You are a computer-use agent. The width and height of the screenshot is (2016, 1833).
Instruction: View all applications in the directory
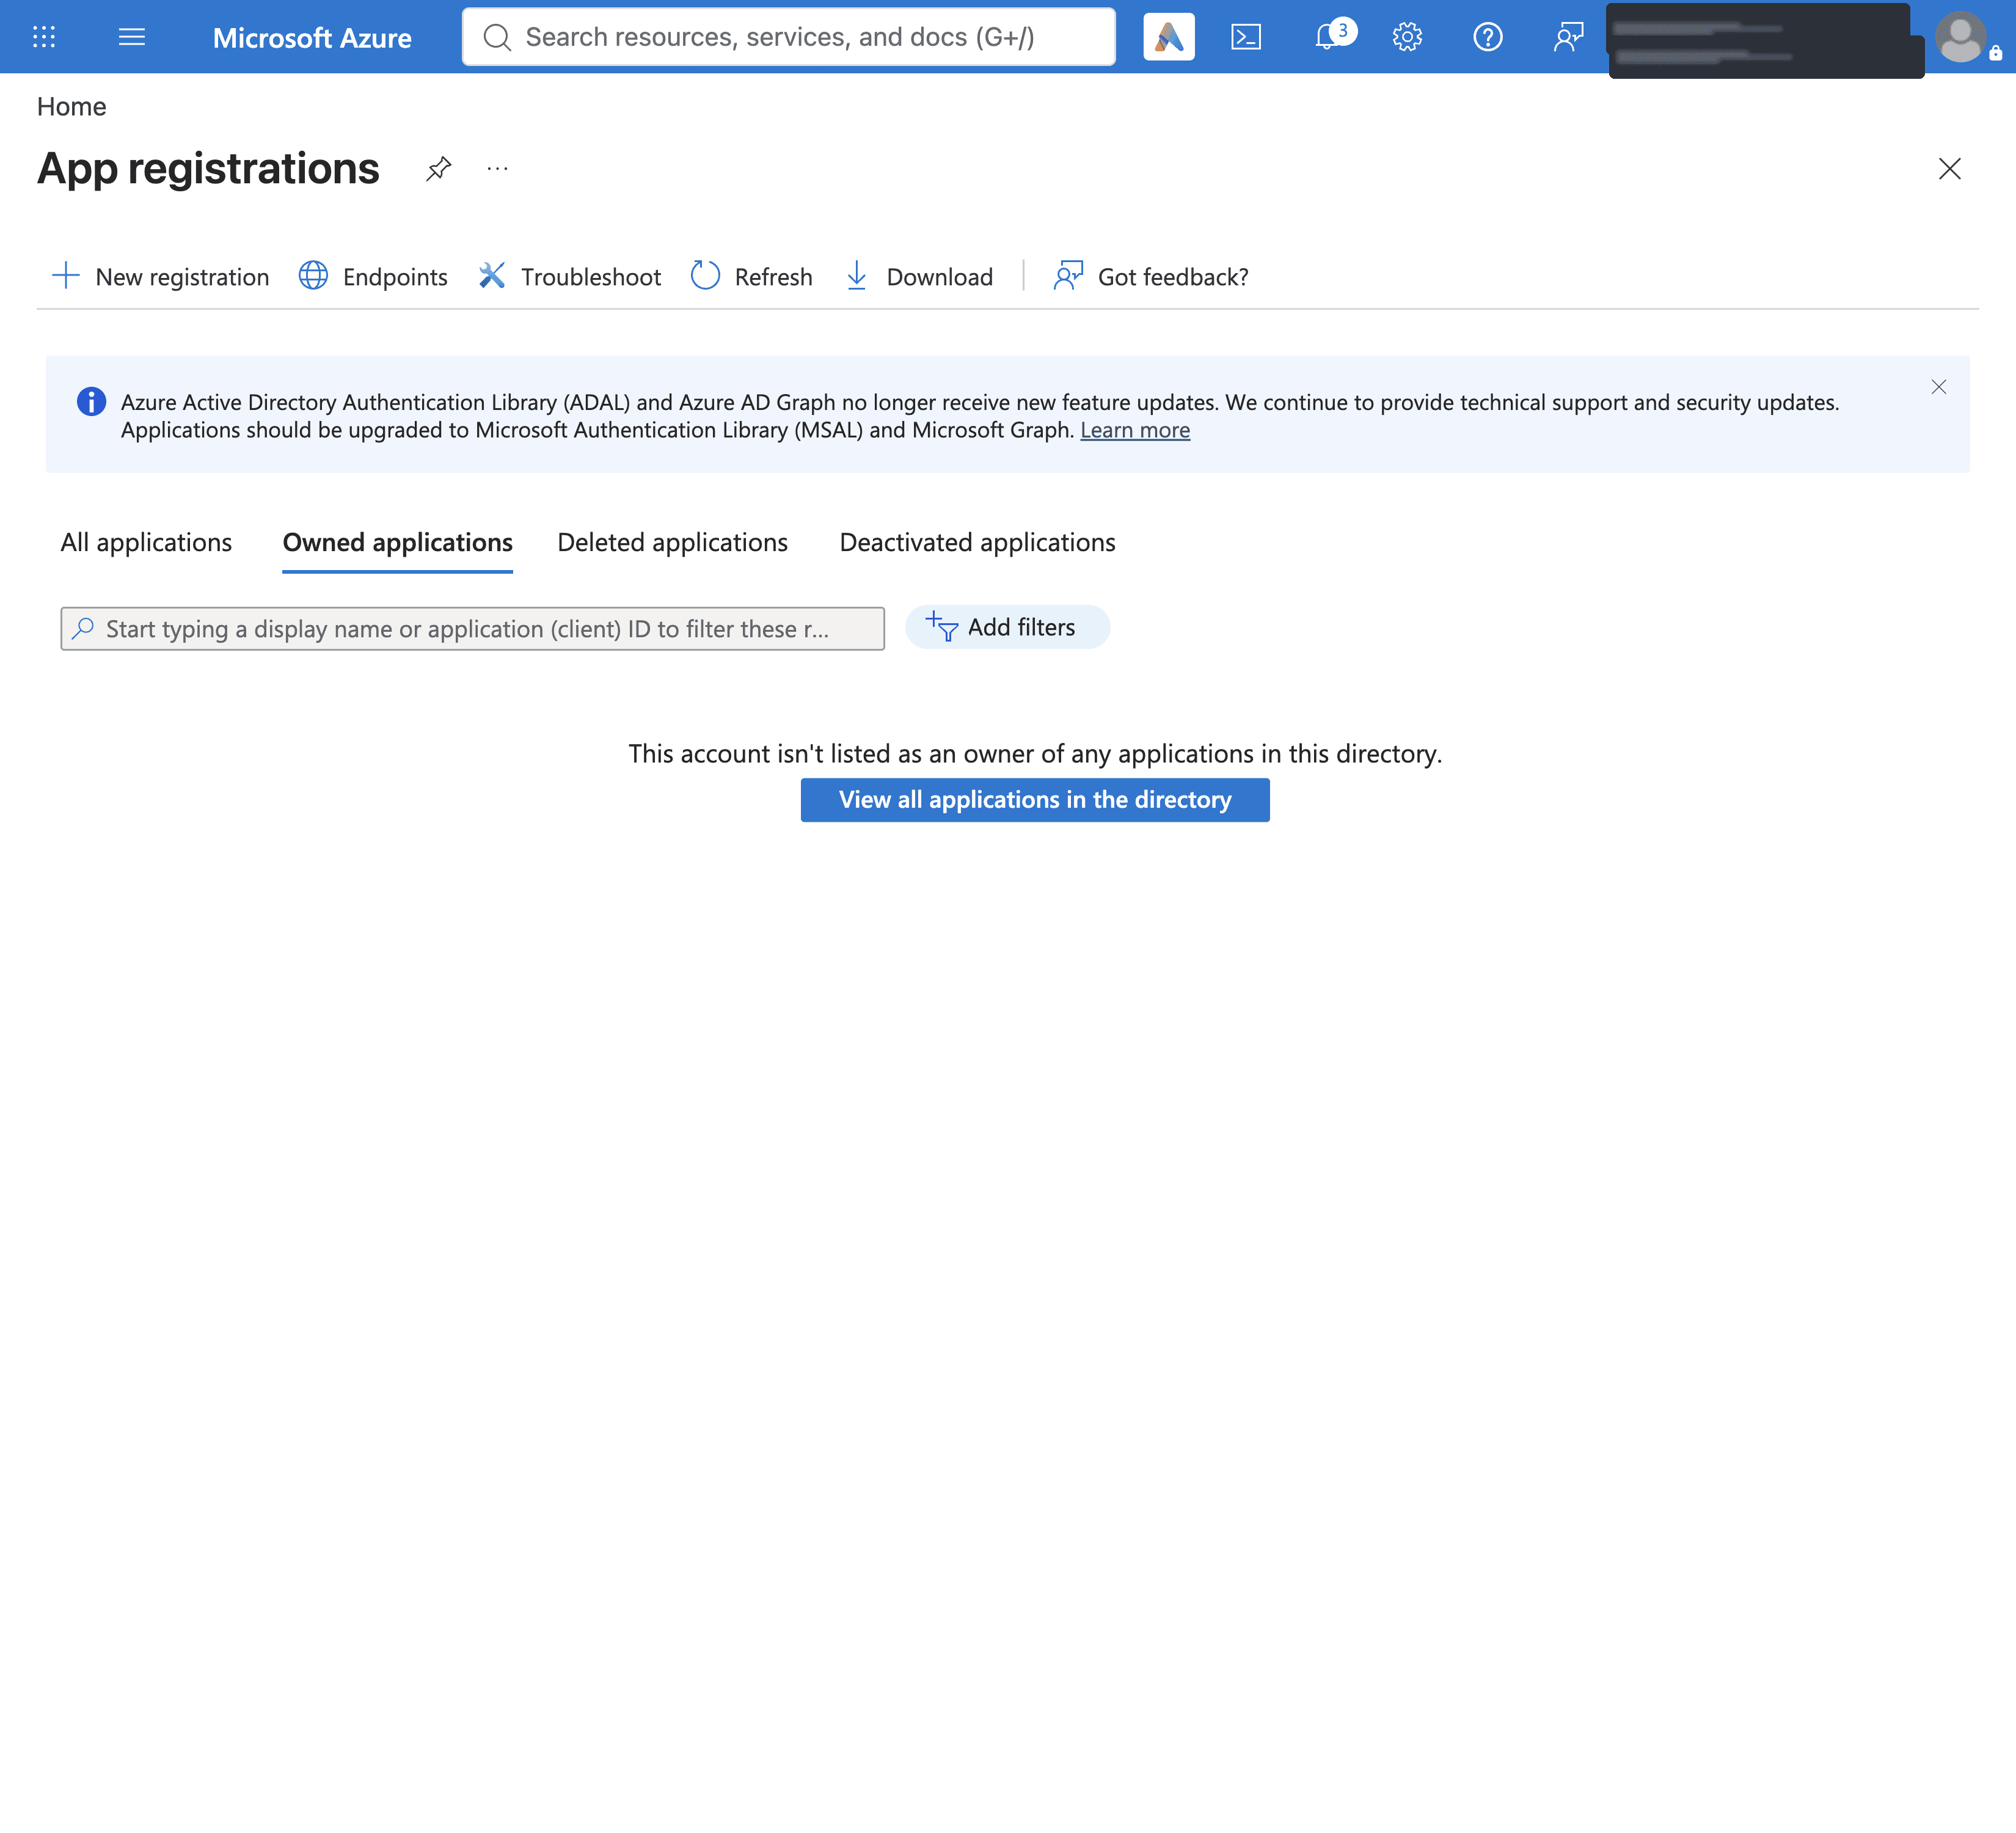pyautogui.click(x=1035, y=800)
